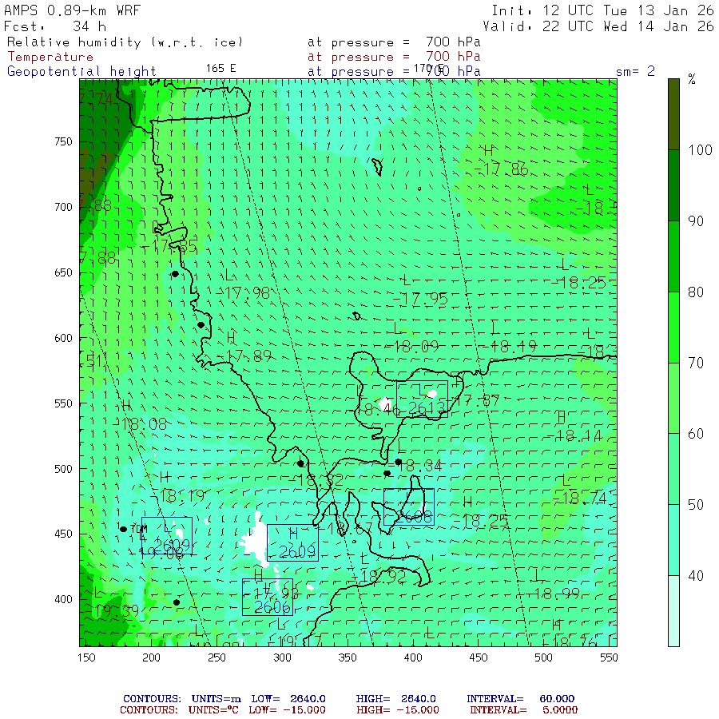The width and height of the screenshot is (719, 719).
Task: Click the sm= 2 smoothing label
Action: pos(635,71)
